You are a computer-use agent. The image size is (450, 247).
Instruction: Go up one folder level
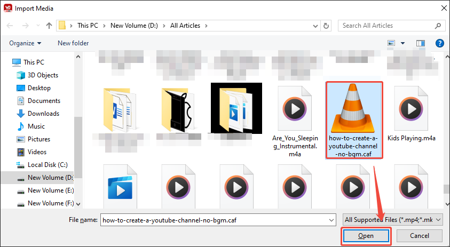click(49, 26)
